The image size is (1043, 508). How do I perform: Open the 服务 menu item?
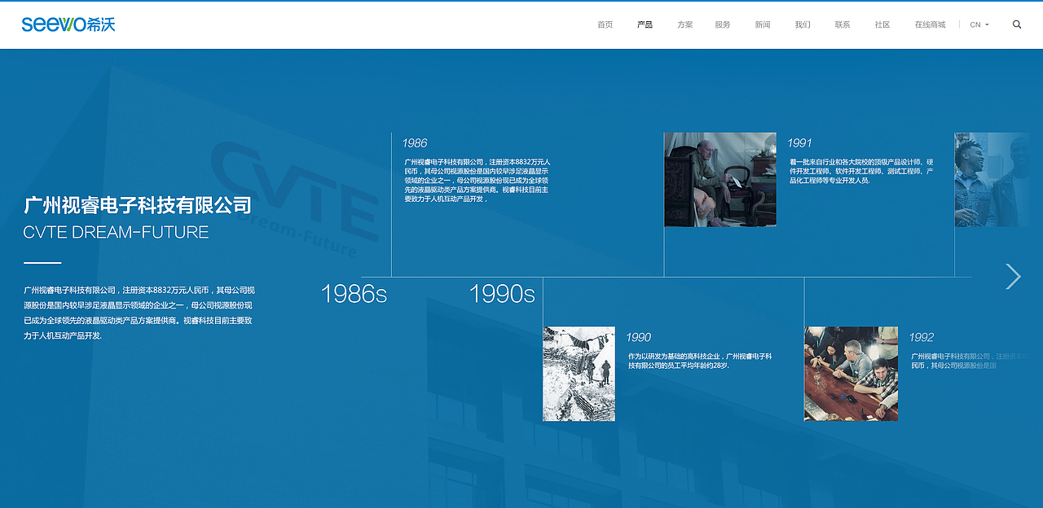click(x=723, y=24)
